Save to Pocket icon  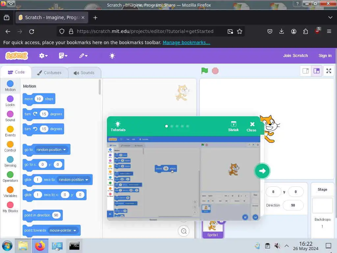point(270,31)
